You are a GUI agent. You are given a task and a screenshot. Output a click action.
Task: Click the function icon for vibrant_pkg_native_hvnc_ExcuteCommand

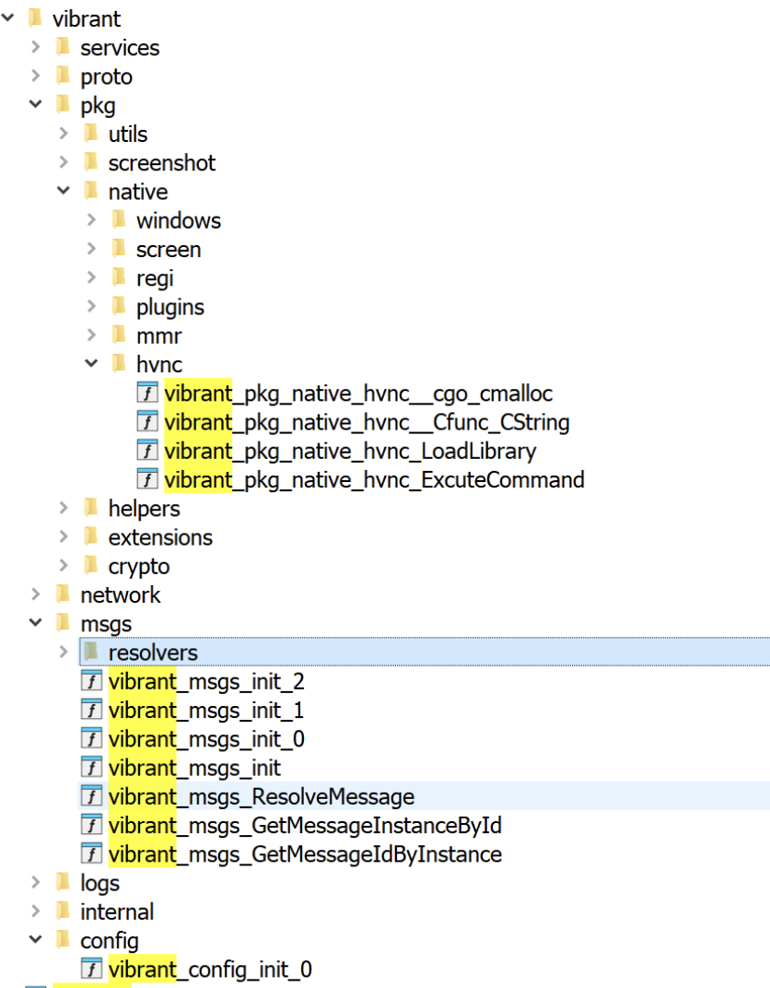[146, 478]
